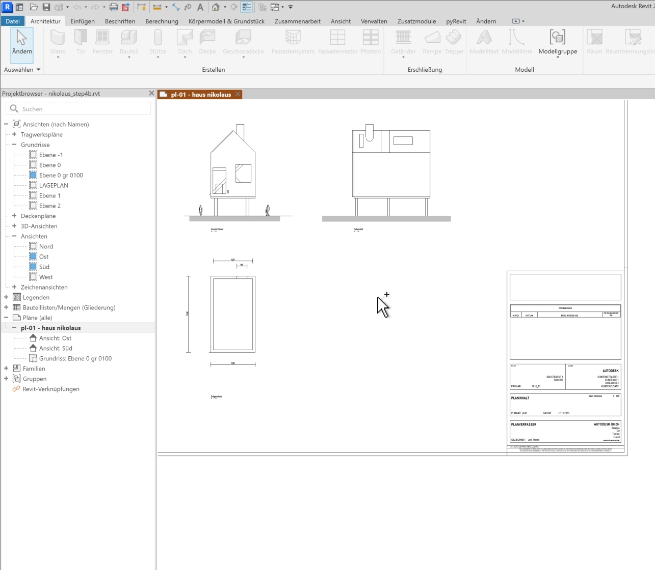Image resolution: width=655 pixels, height=570 pixels.
Task: Expand the Tragwerkspläne tree node
Action: [x=14, y=134]
